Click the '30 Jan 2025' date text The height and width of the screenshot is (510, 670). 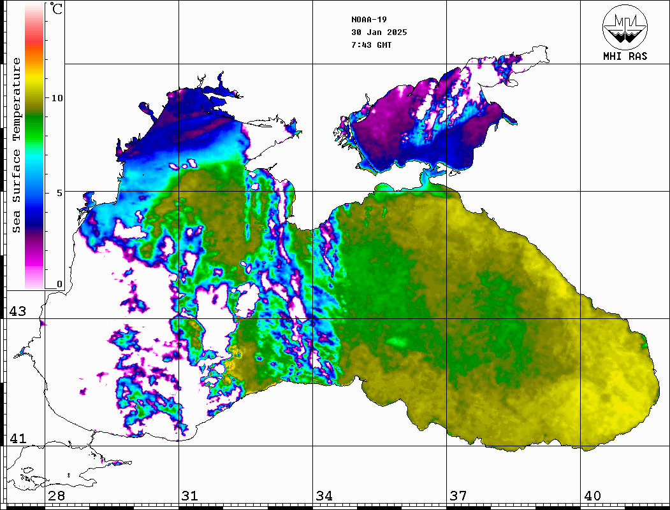pos(379,32)
